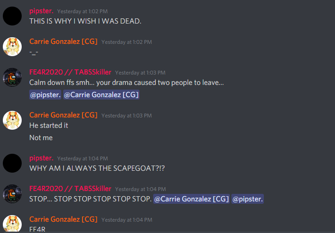
Task: Click FE4R2020 // TABSSkiller username at 1:04 PM
Action: click(70, 189)
